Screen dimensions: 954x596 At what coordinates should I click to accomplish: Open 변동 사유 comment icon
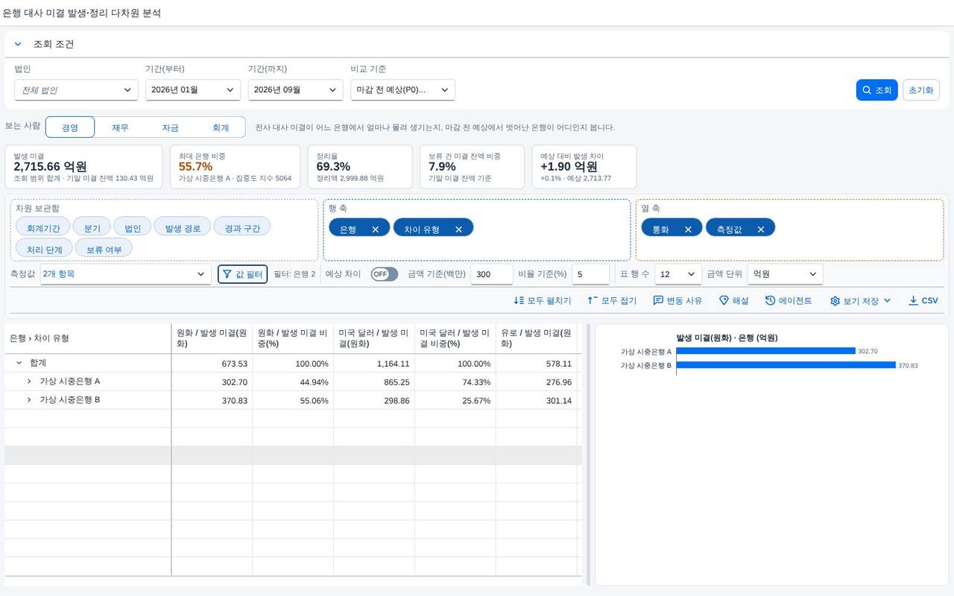(658, 301)
